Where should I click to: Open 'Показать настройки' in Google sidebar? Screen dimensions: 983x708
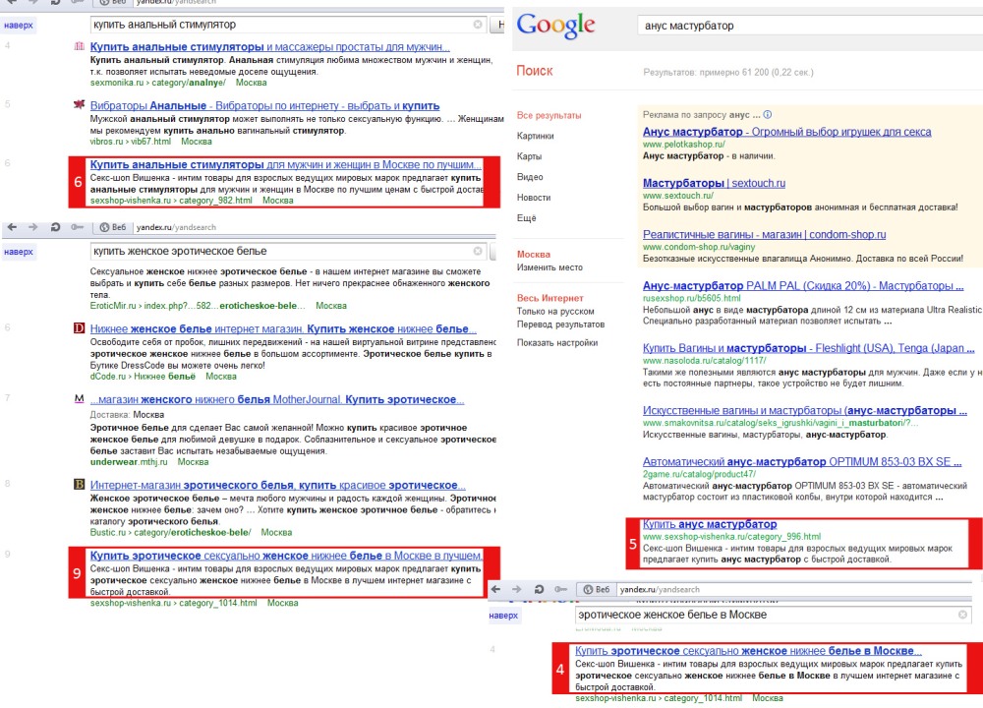(557, 343)
